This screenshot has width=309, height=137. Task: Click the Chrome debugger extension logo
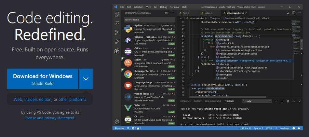coord(128,74)
